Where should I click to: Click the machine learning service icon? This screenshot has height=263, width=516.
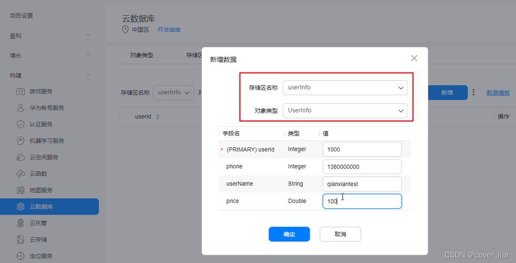click(x=21, y=141)
